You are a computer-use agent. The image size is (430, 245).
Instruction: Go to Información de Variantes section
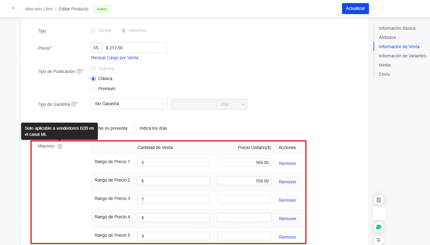pyautogui.click(x=402, y=56)
